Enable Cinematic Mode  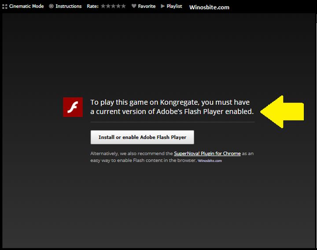click(26, 7)
